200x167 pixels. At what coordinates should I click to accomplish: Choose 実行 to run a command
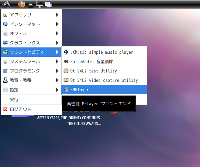pos(31,100)
